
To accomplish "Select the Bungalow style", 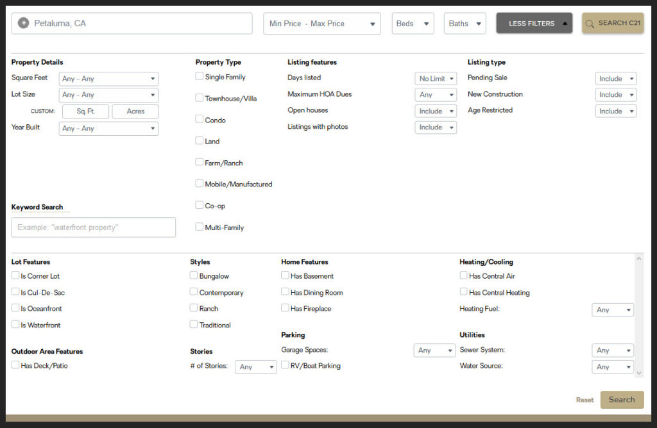I will coord(194,276).
